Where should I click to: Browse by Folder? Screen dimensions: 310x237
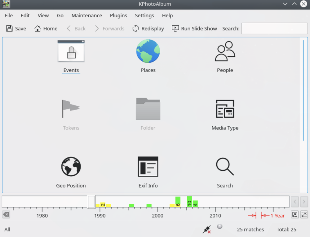click(148, 115)
